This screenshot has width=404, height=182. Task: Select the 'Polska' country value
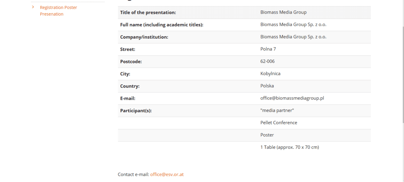[x=267, y=86]
